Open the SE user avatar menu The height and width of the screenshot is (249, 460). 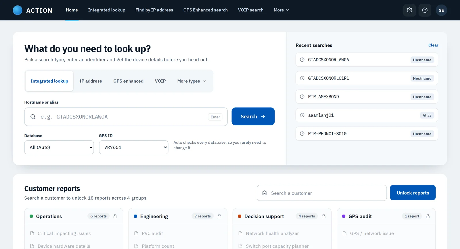441,10
